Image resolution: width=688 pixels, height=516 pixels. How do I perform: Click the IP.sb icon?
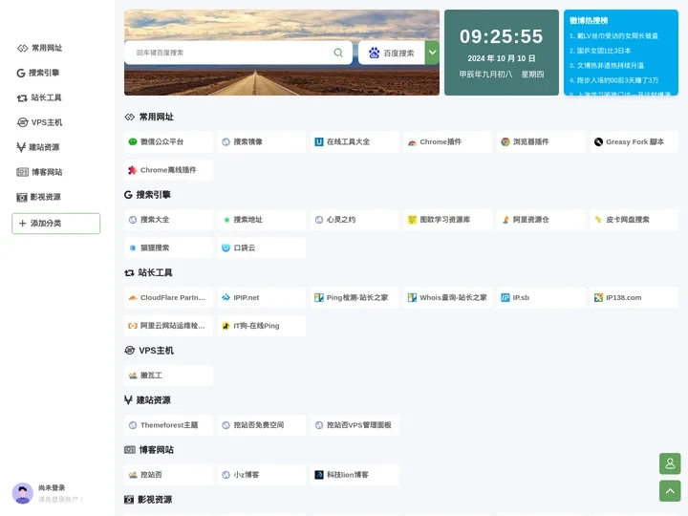coord(505,297)
